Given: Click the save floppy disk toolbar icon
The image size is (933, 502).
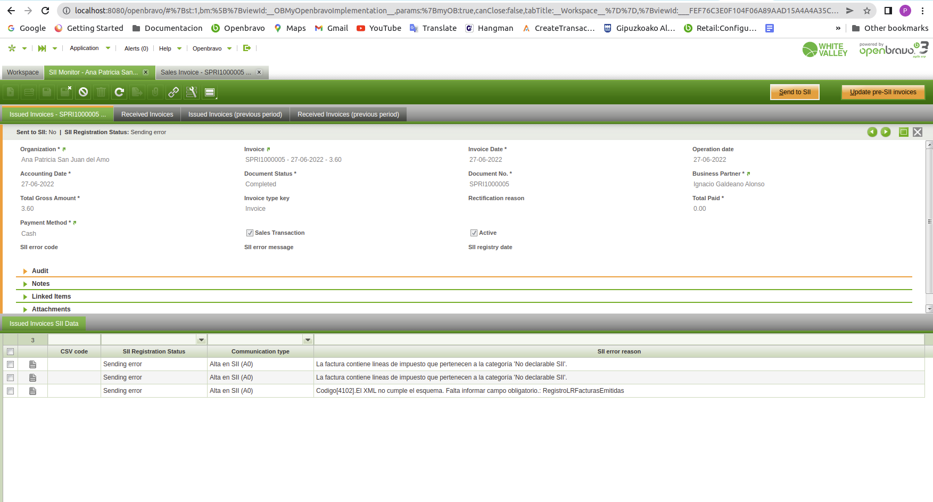Looking at the screenshot, I should (x=47, y=92).
